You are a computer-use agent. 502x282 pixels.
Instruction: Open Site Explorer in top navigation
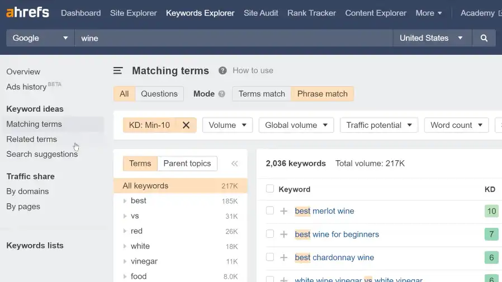(x=134, y=13)
